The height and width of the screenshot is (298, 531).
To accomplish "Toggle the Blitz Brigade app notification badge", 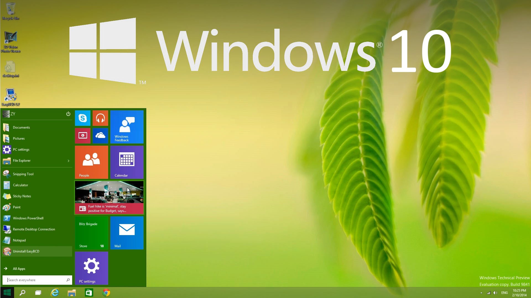I will [102, 246].
